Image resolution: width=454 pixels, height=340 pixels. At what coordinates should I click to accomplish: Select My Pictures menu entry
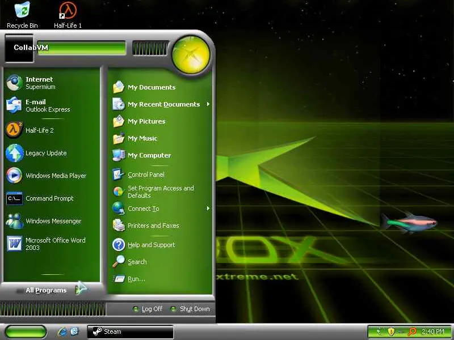[x=160, y=121]
